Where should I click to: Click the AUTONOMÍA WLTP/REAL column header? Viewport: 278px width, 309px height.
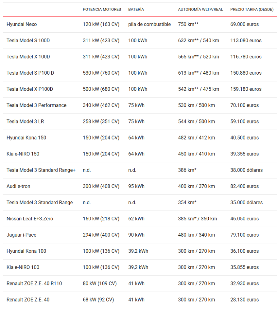tap(200, 9)
